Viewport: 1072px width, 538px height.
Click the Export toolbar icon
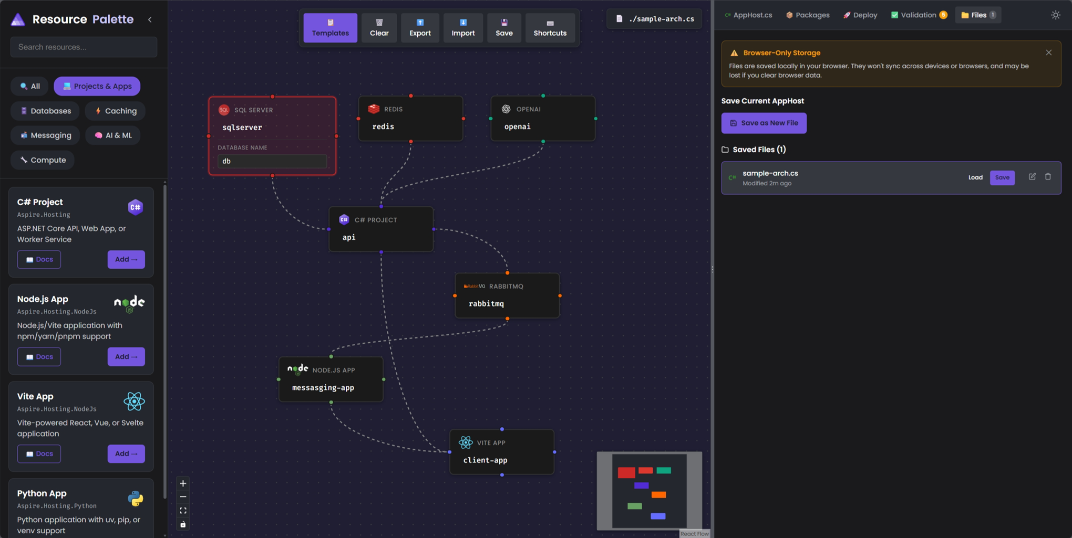pos(420,27)
